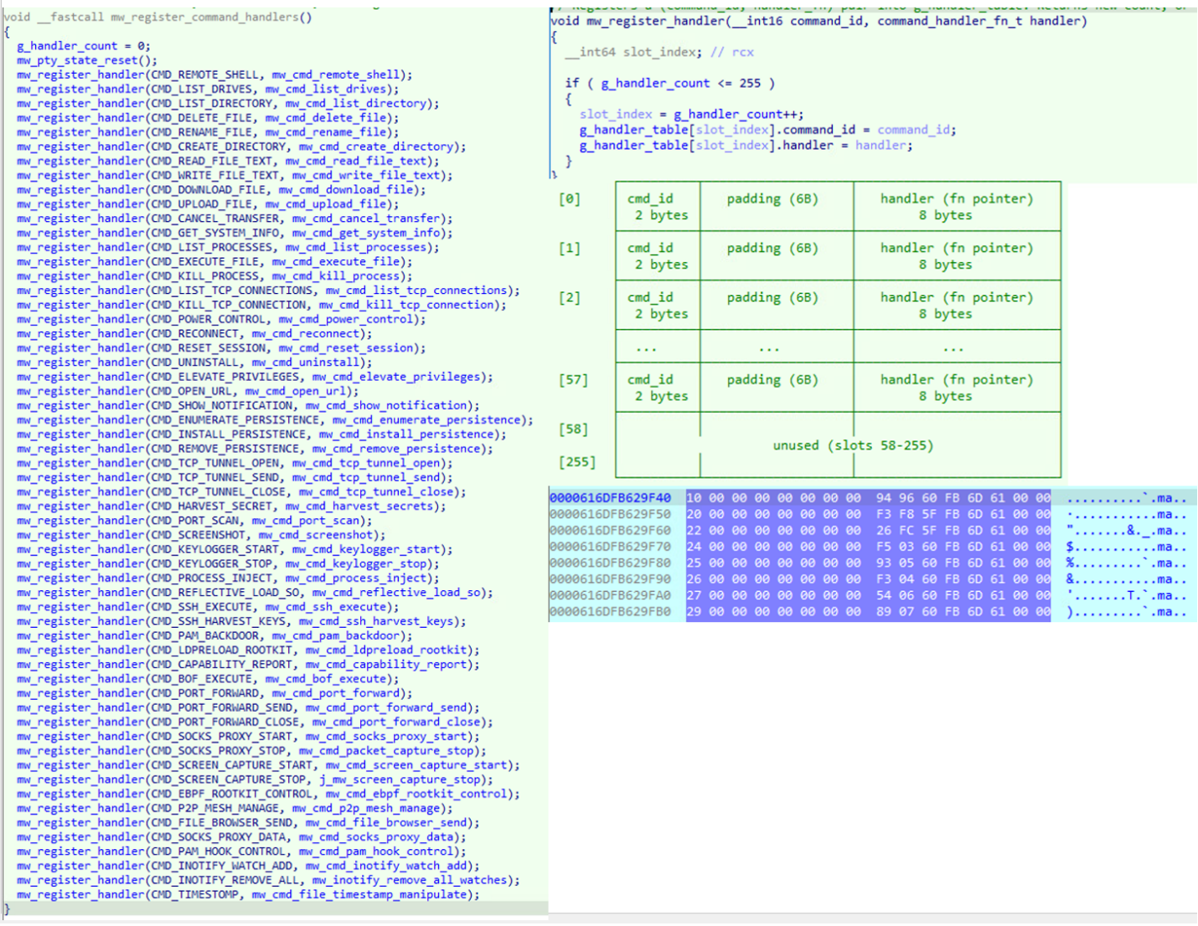Screen dimensions: 1198x926
Task: Select the mw_cmd_list_tcp_connections handler name
Action: coord(416,290)
